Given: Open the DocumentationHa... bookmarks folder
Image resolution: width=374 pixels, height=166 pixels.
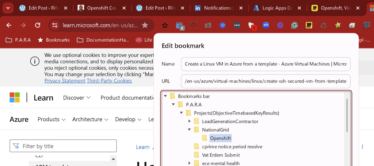Looking at the screenshot, I should point(103,40).
